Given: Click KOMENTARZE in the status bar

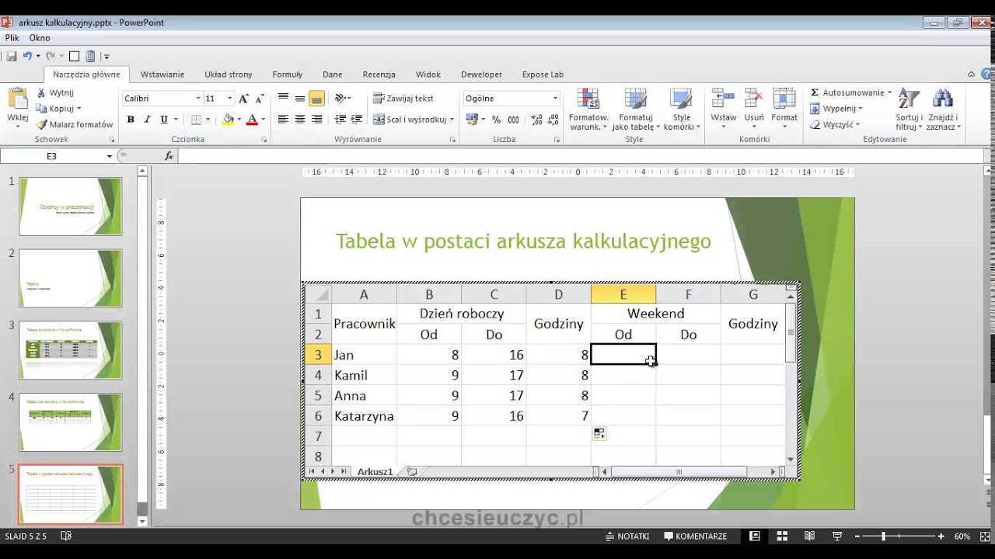Looking at the screenshot, I should click(x=695, y=536).
